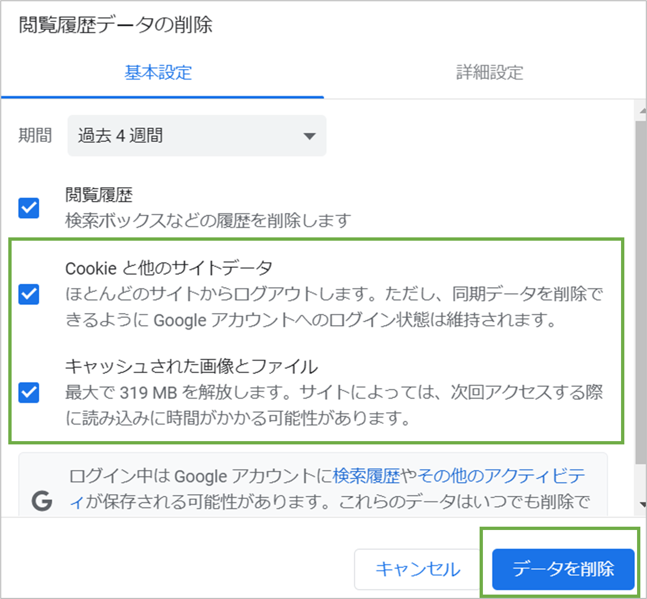647x599 pixels.
Task: Uncheck the 閲覧履歴 checkbox
Action: pos(29,208)
